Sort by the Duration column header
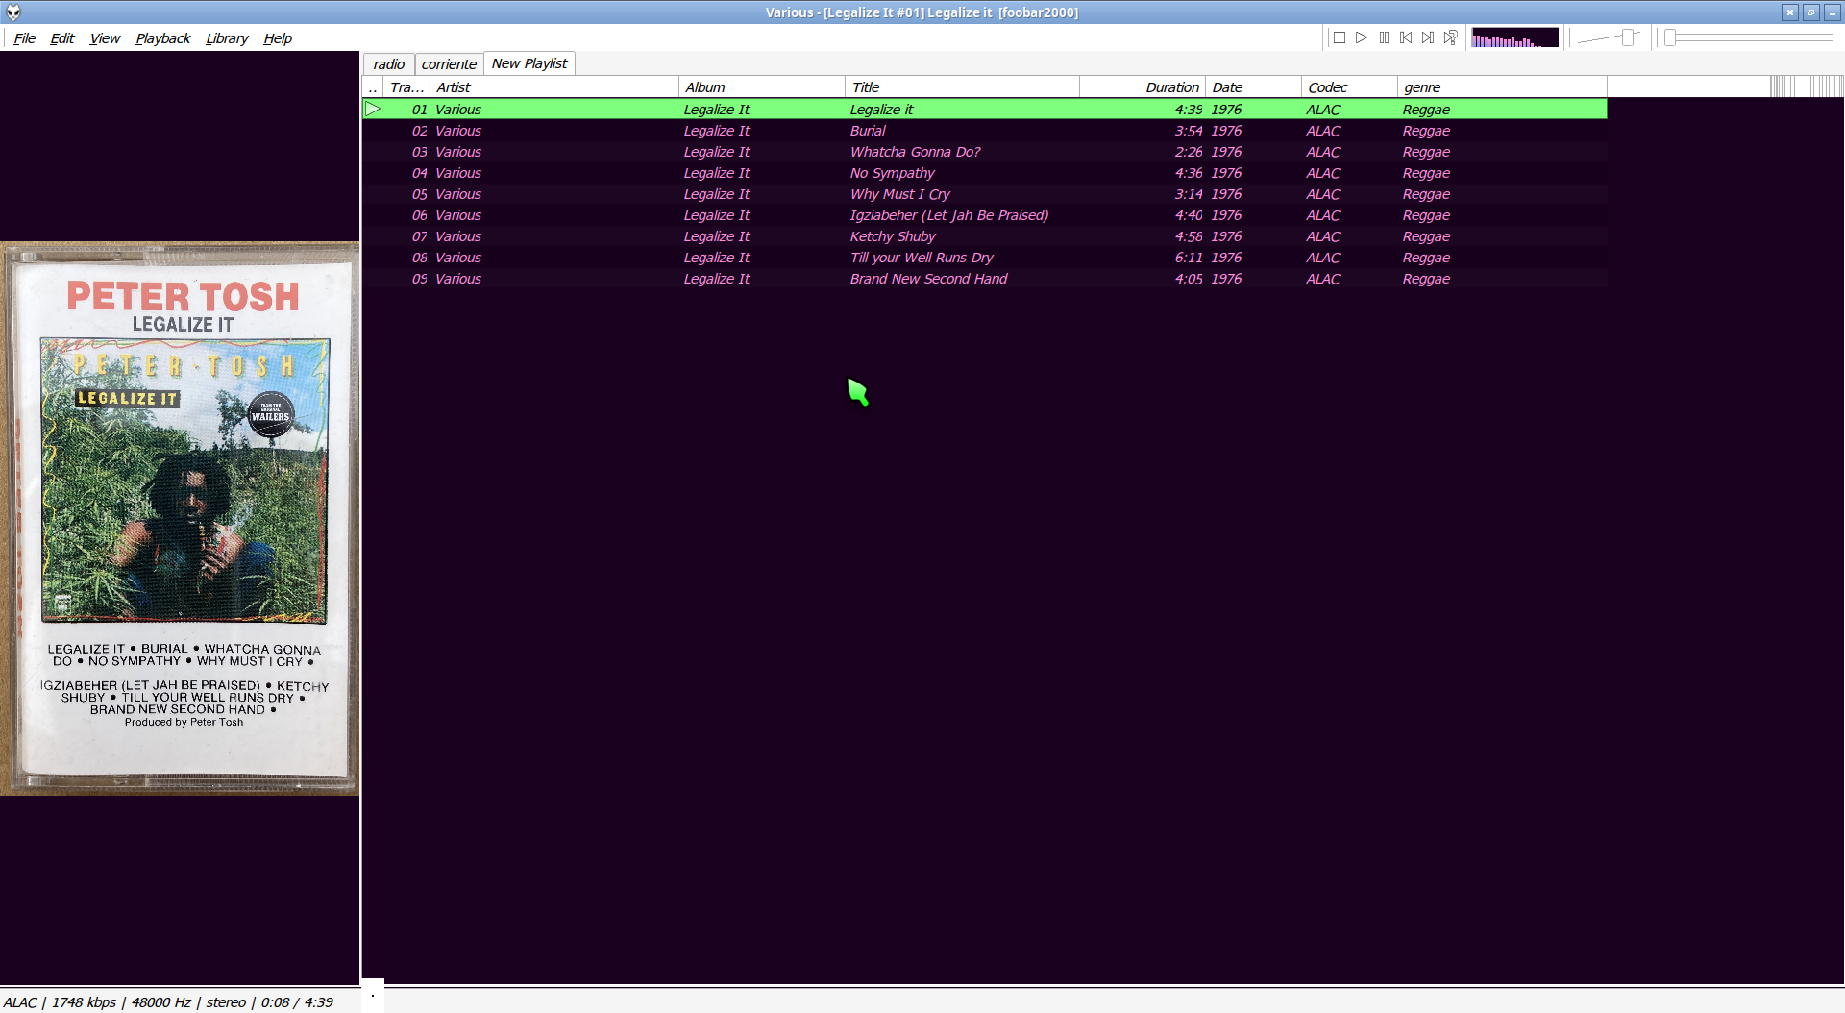 1143,87
